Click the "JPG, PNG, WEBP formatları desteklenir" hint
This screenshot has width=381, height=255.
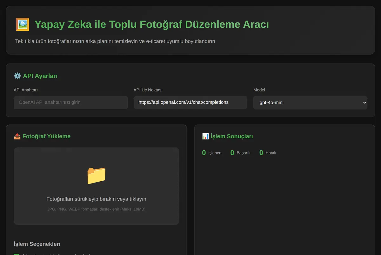tap(96, 209)
